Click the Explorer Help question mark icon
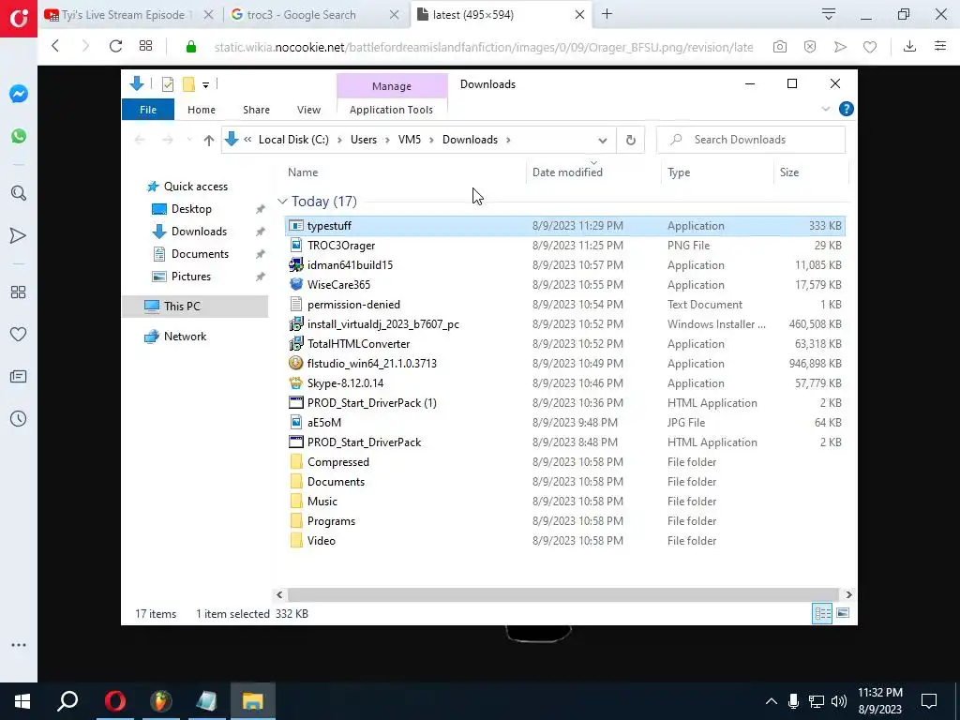The width and height of the screenshot is (960, 720). point(847,109)
